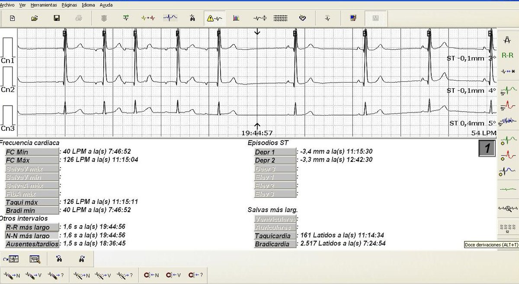Click the Cn1 channel calibration pulse

8,48
